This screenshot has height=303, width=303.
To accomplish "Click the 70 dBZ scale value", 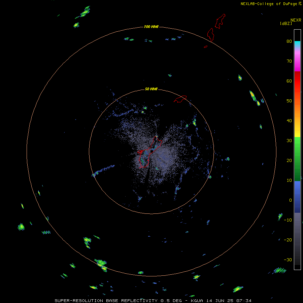I will (x=289, y=61).
